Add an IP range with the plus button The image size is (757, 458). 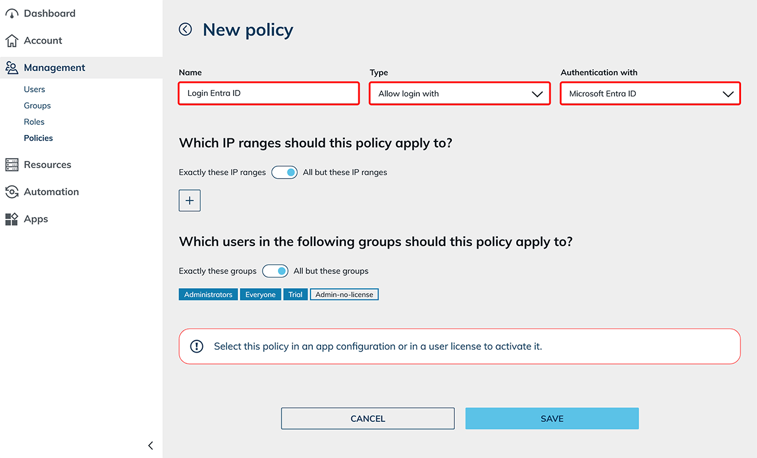click(x=190, y=201)
